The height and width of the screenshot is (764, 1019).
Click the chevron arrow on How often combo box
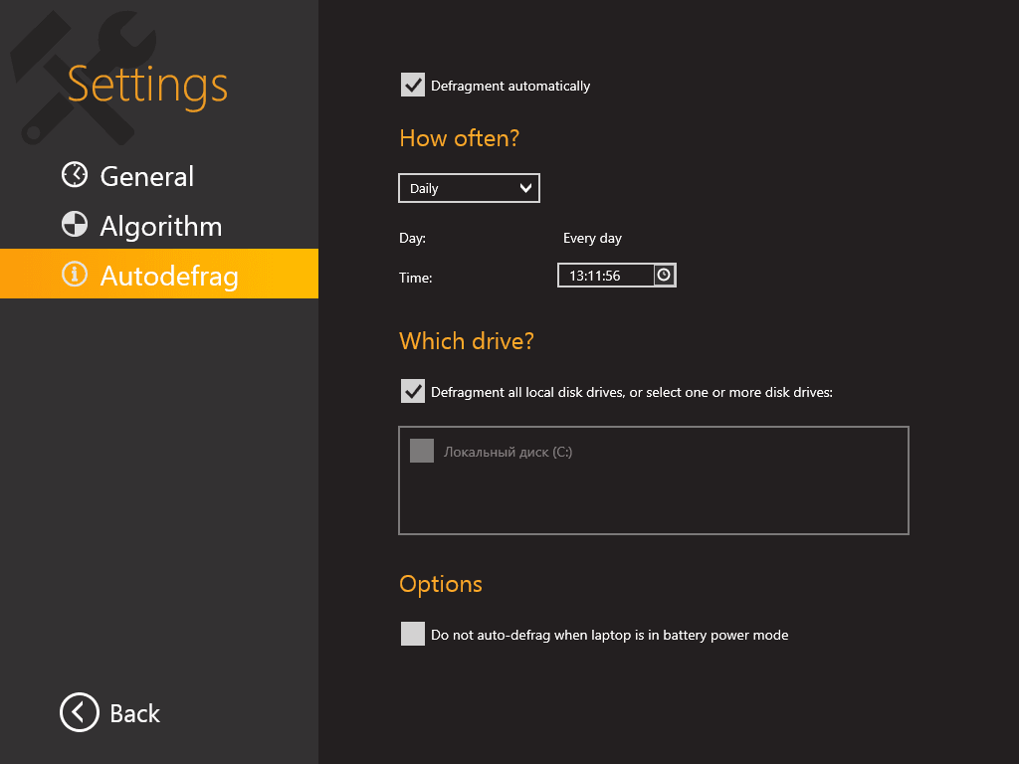pyautogui.click(x=526, y=188)
